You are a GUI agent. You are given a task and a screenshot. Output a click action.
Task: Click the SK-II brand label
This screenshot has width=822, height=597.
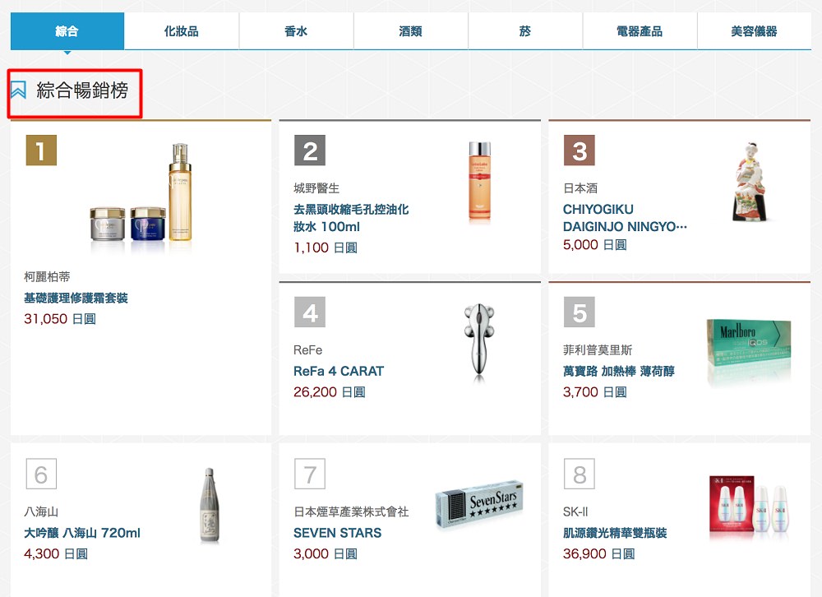[575, 511]
